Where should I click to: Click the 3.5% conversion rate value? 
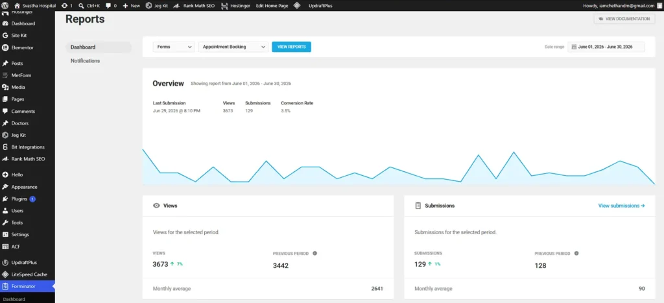point(286,111)
